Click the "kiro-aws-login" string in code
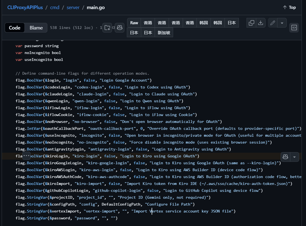 97,170
